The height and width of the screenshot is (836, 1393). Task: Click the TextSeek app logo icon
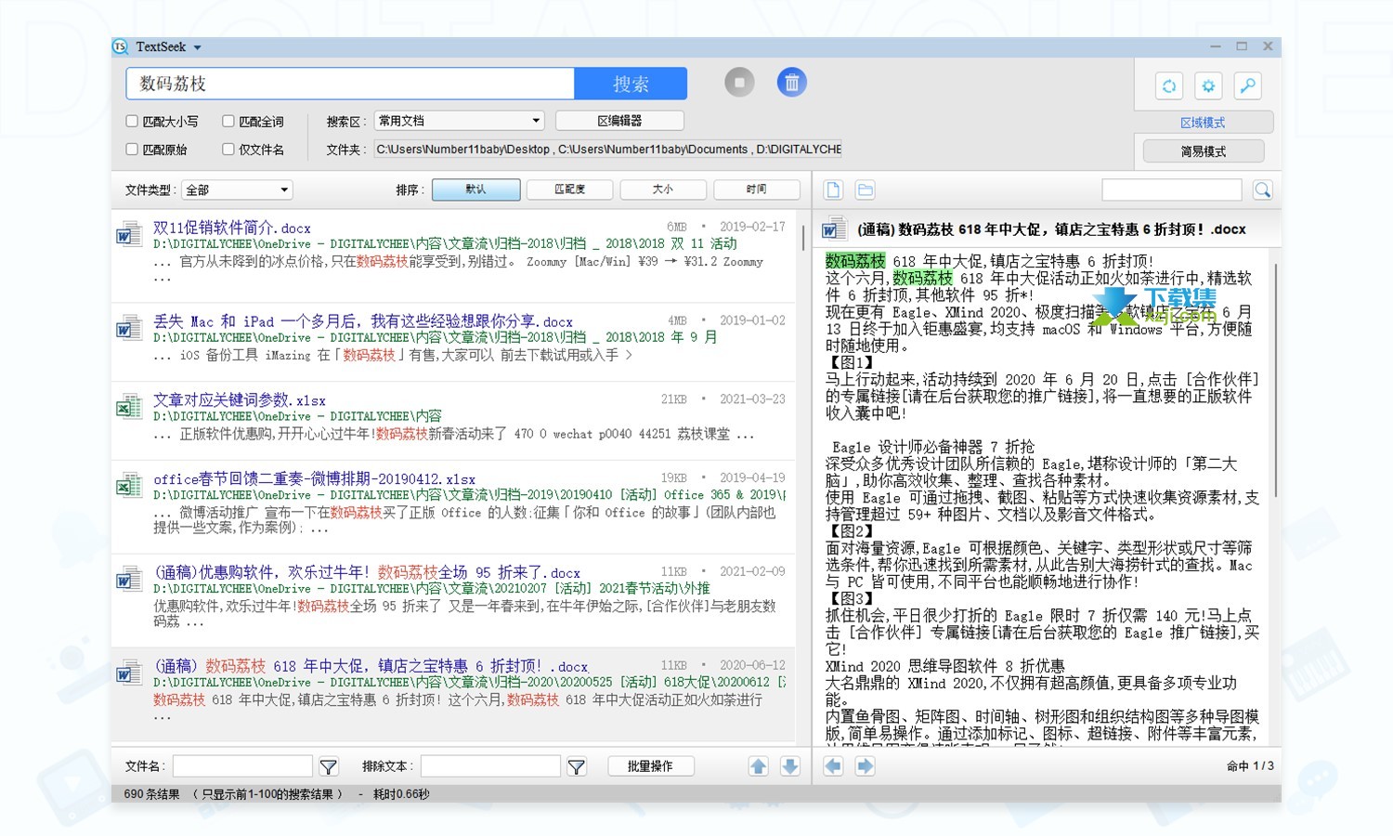tap(120, 46)
